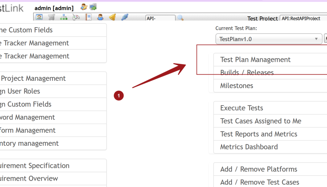Open Test Reports and Metrics
The width and height of the screenshot is (327, 187).
(x=258, y=134)
